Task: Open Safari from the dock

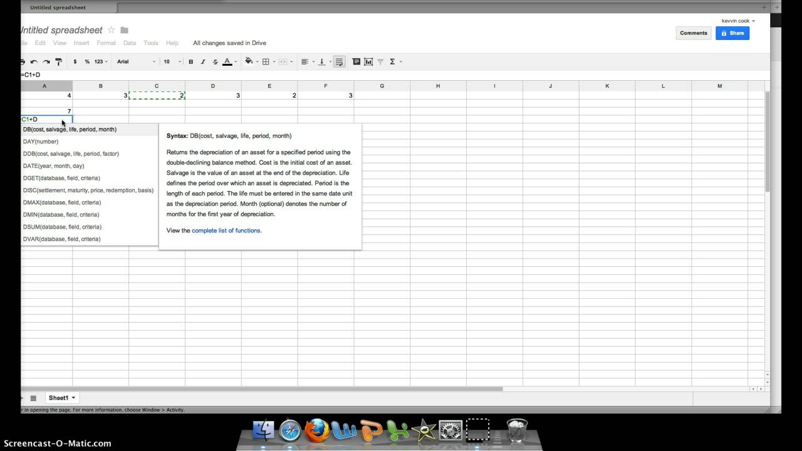Action: [290, 430]
